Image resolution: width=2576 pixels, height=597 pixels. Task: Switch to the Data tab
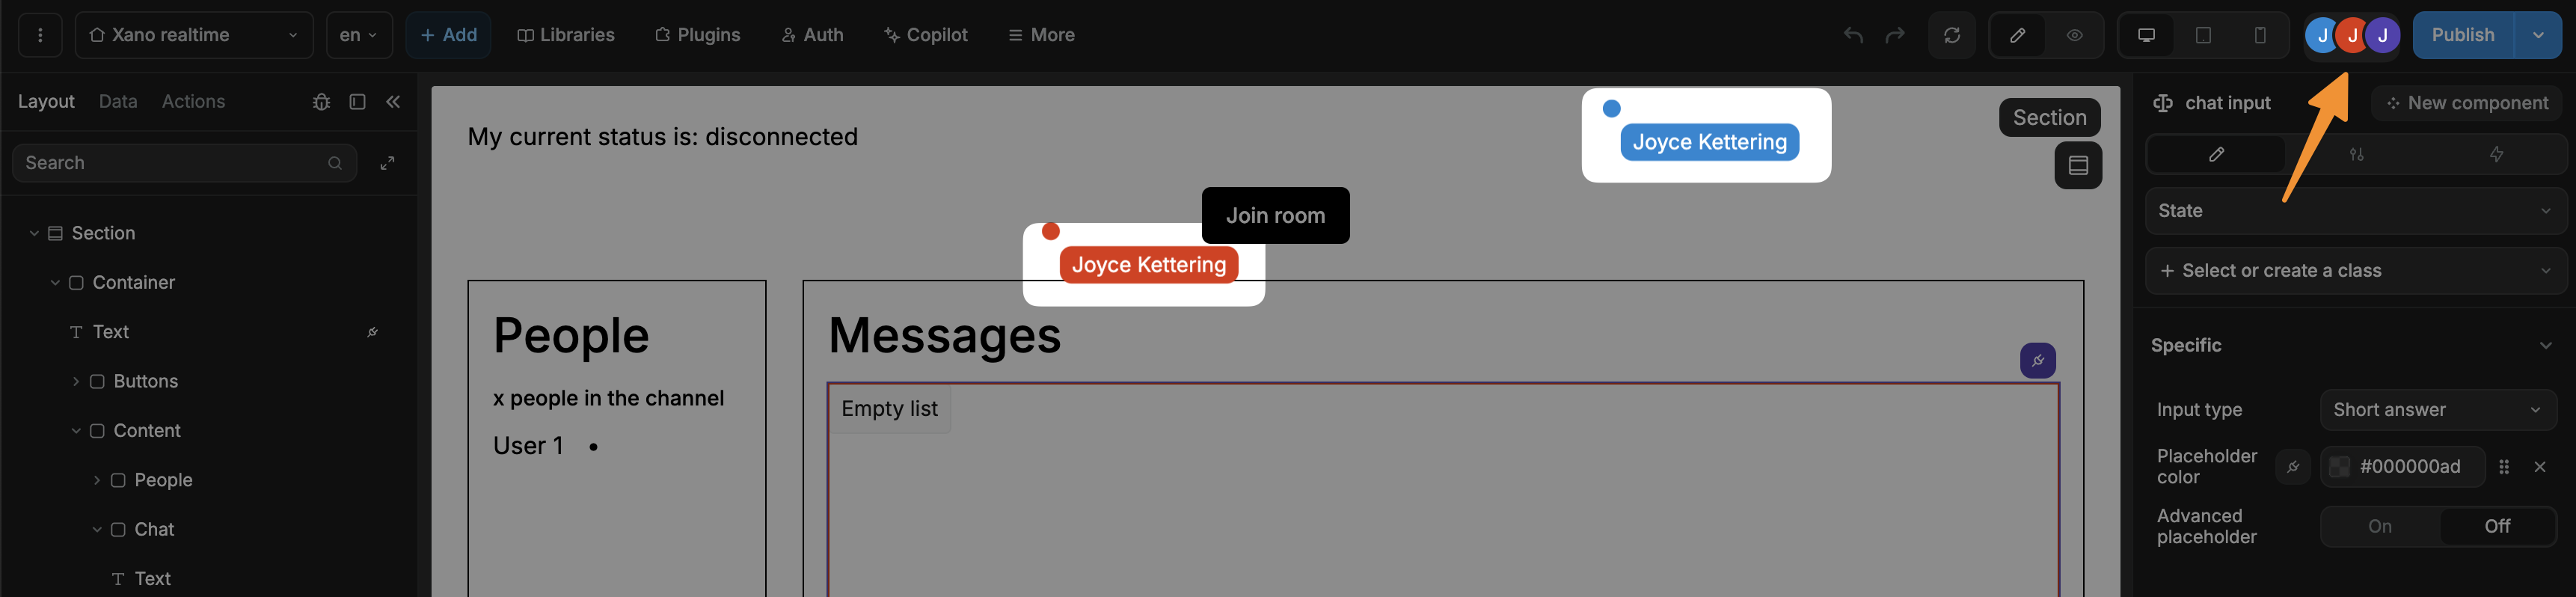point(117,101)
